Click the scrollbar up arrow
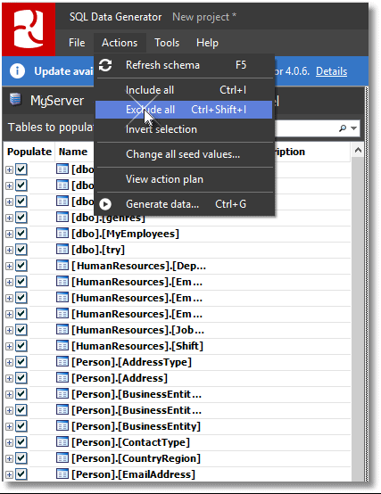This screenshot has width=381, height=494. pos(358,151)
